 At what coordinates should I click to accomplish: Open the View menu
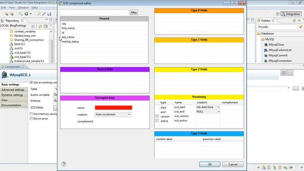(12, 8)
